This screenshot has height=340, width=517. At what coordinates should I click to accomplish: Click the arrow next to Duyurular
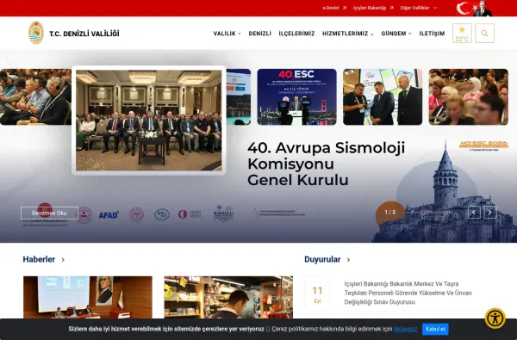point(348,260)
